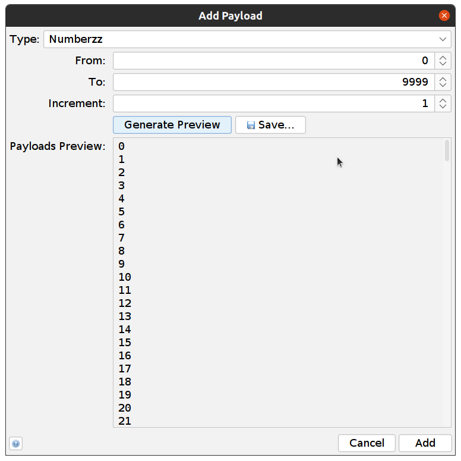Viewport: 461px width, 461px height.
Task: Click the Payloads Preview scrollbar thumb
Action: pos(447,150)
